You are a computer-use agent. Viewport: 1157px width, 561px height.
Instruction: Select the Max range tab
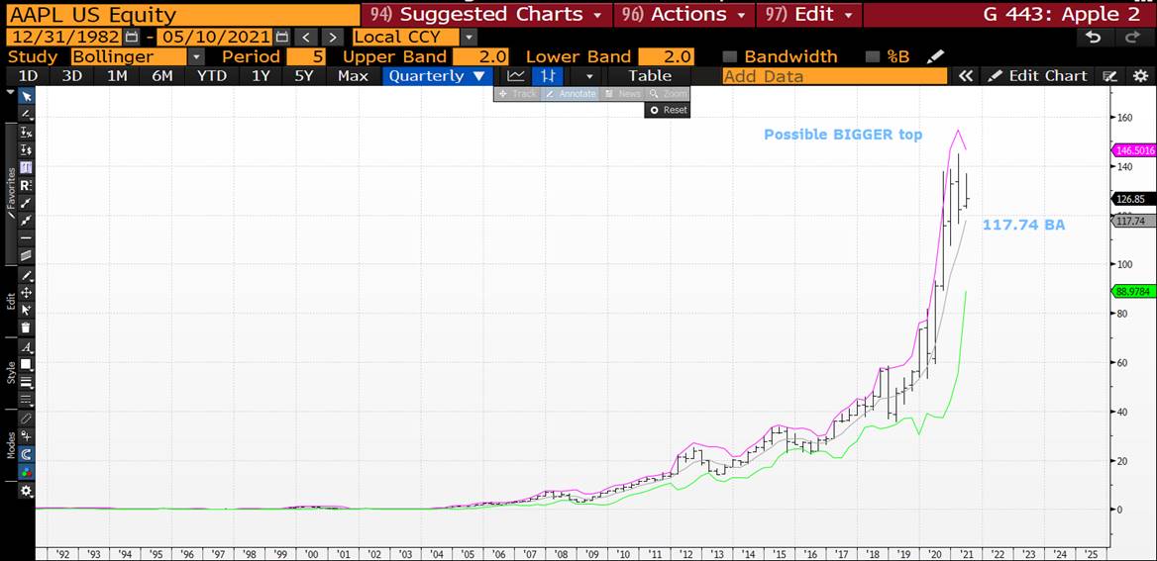click(353, 76)
